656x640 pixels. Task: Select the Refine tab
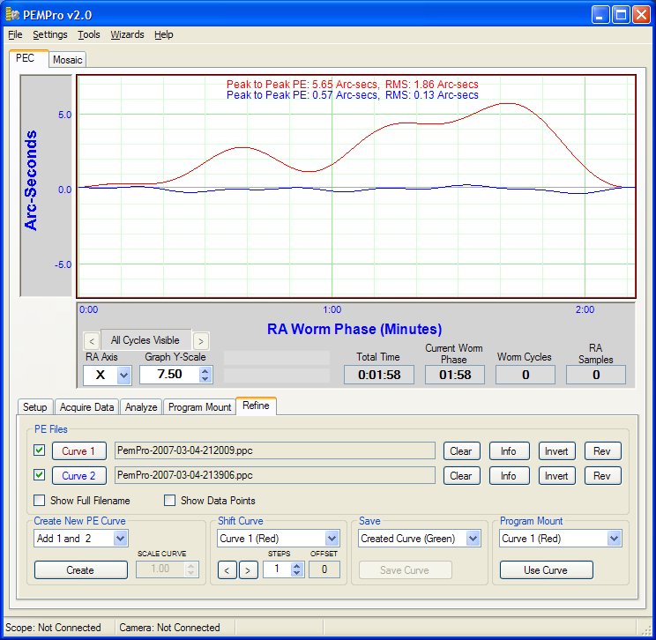click(256, 406)
